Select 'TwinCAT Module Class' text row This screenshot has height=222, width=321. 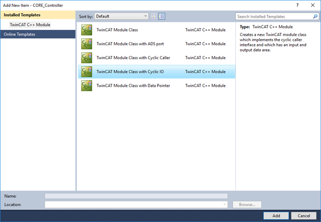tap(117, 30)
